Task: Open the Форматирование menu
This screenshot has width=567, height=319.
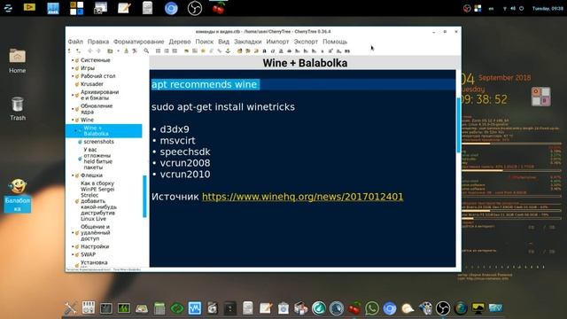Action: coord(138,42)
